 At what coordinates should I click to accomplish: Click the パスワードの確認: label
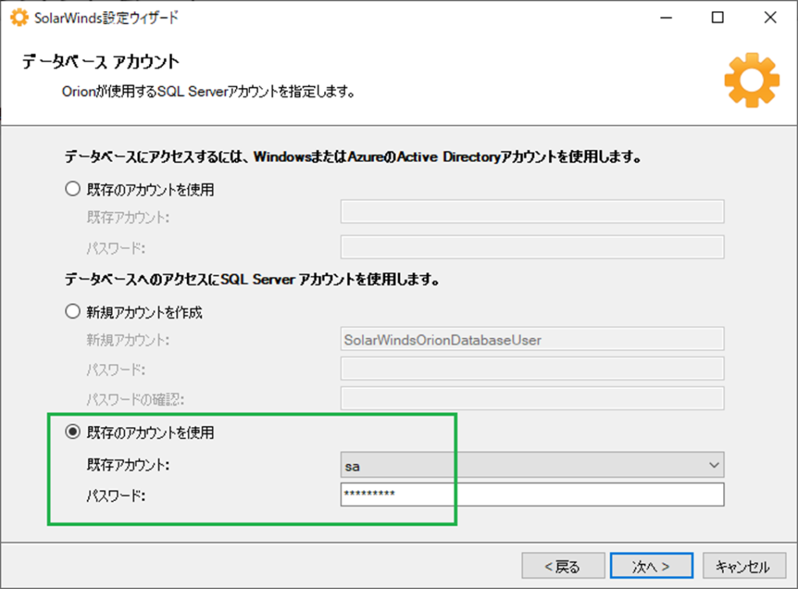[x=136, y=399]
